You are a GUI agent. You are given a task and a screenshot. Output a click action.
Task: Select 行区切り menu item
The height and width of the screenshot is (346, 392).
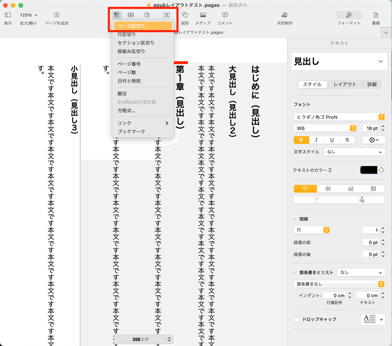click(143, 34)
